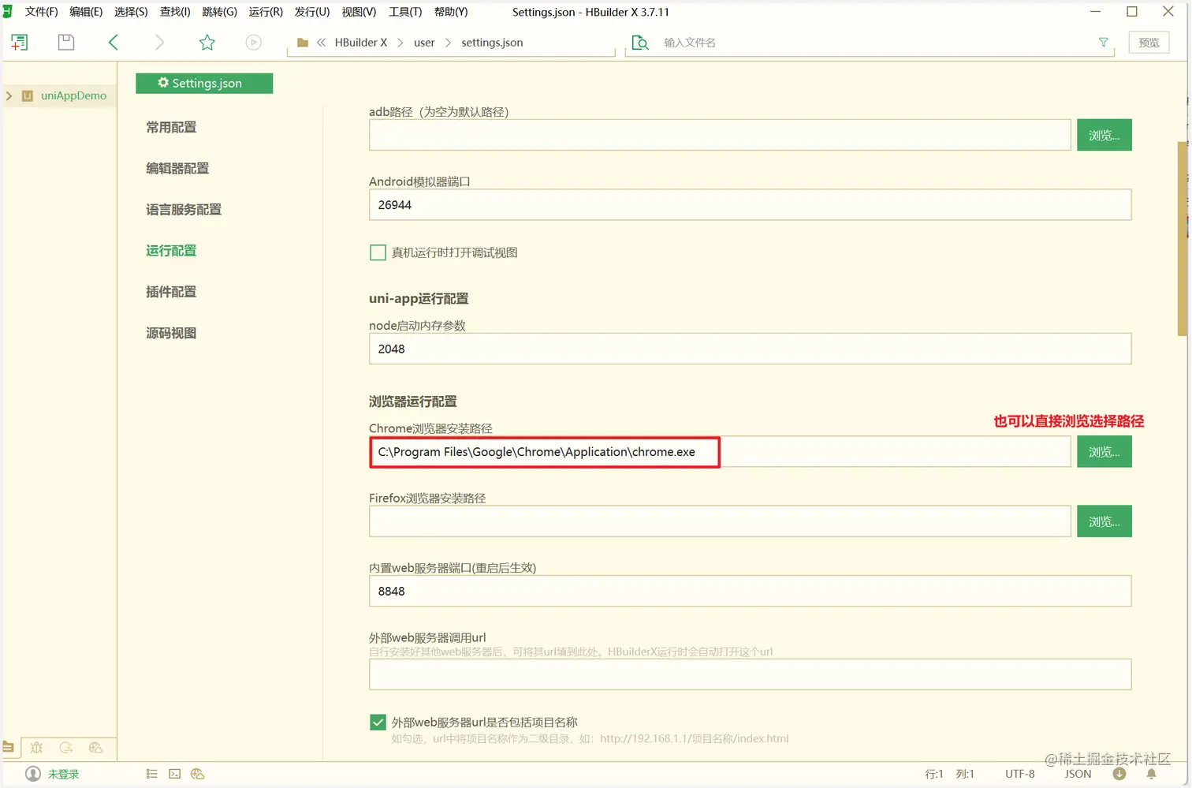This screenshot has height=788, width=1192.
Task: Select the Settings.json tab
Action: [x=204, y=83]
